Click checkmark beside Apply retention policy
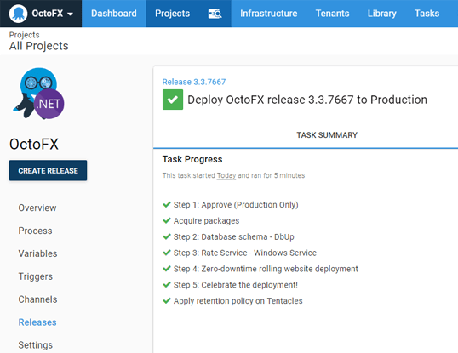This screenshot has width=458, height=353. (167, 301)
